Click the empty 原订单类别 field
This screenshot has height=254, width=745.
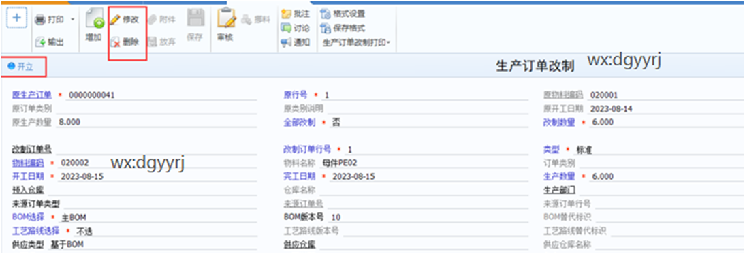pyautogui.click(x=157, y=109)
